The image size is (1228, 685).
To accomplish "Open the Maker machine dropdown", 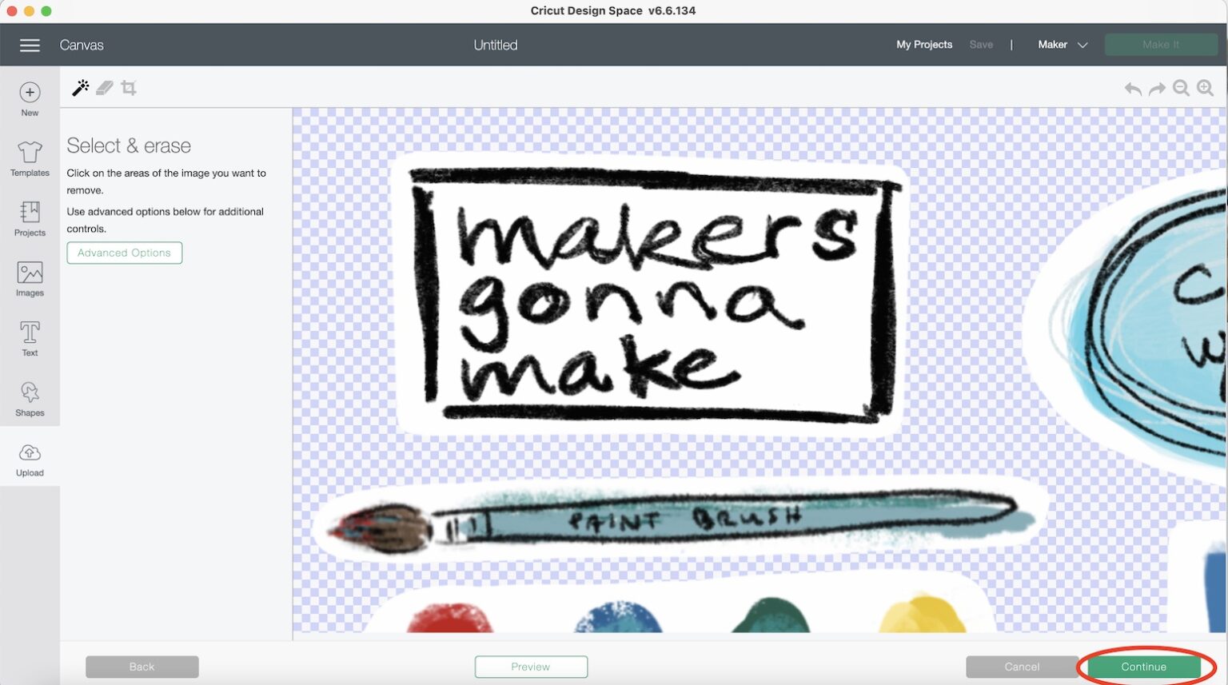I will click(x=1063, y=45).
